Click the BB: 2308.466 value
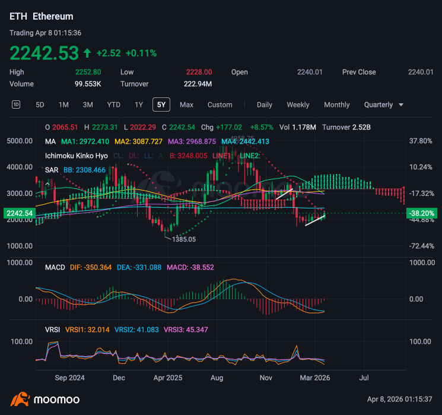The image size is (442, 415). 84,170
